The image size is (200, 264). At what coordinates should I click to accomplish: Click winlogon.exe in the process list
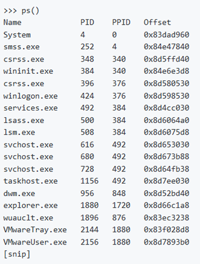coord(31,96)
